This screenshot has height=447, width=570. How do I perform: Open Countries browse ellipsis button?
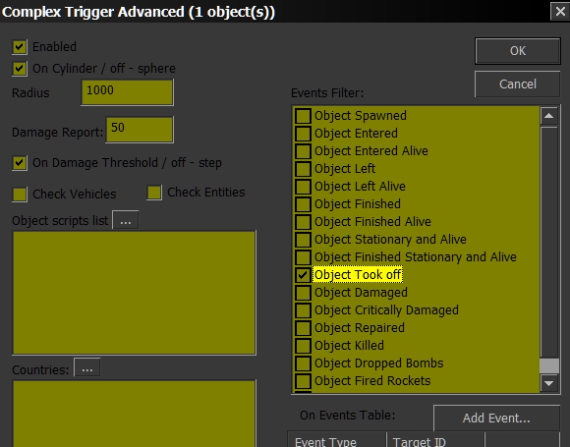click(x=86, y=367)
